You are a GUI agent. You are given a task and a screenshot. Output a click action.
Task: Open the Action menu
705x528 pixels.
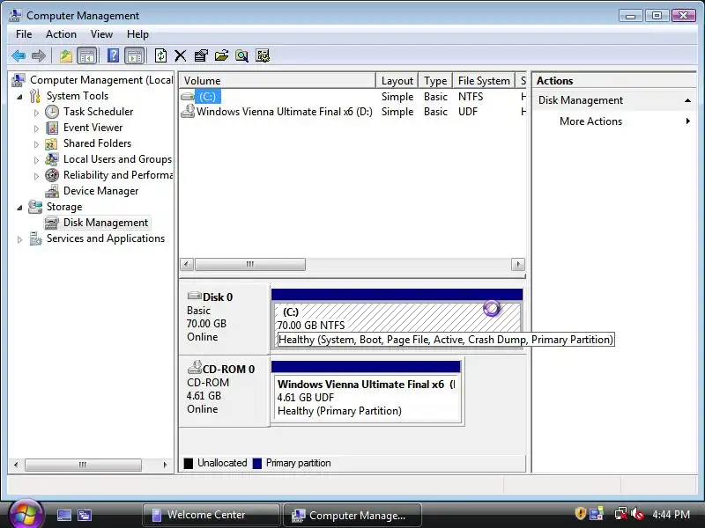coord(61,34)
